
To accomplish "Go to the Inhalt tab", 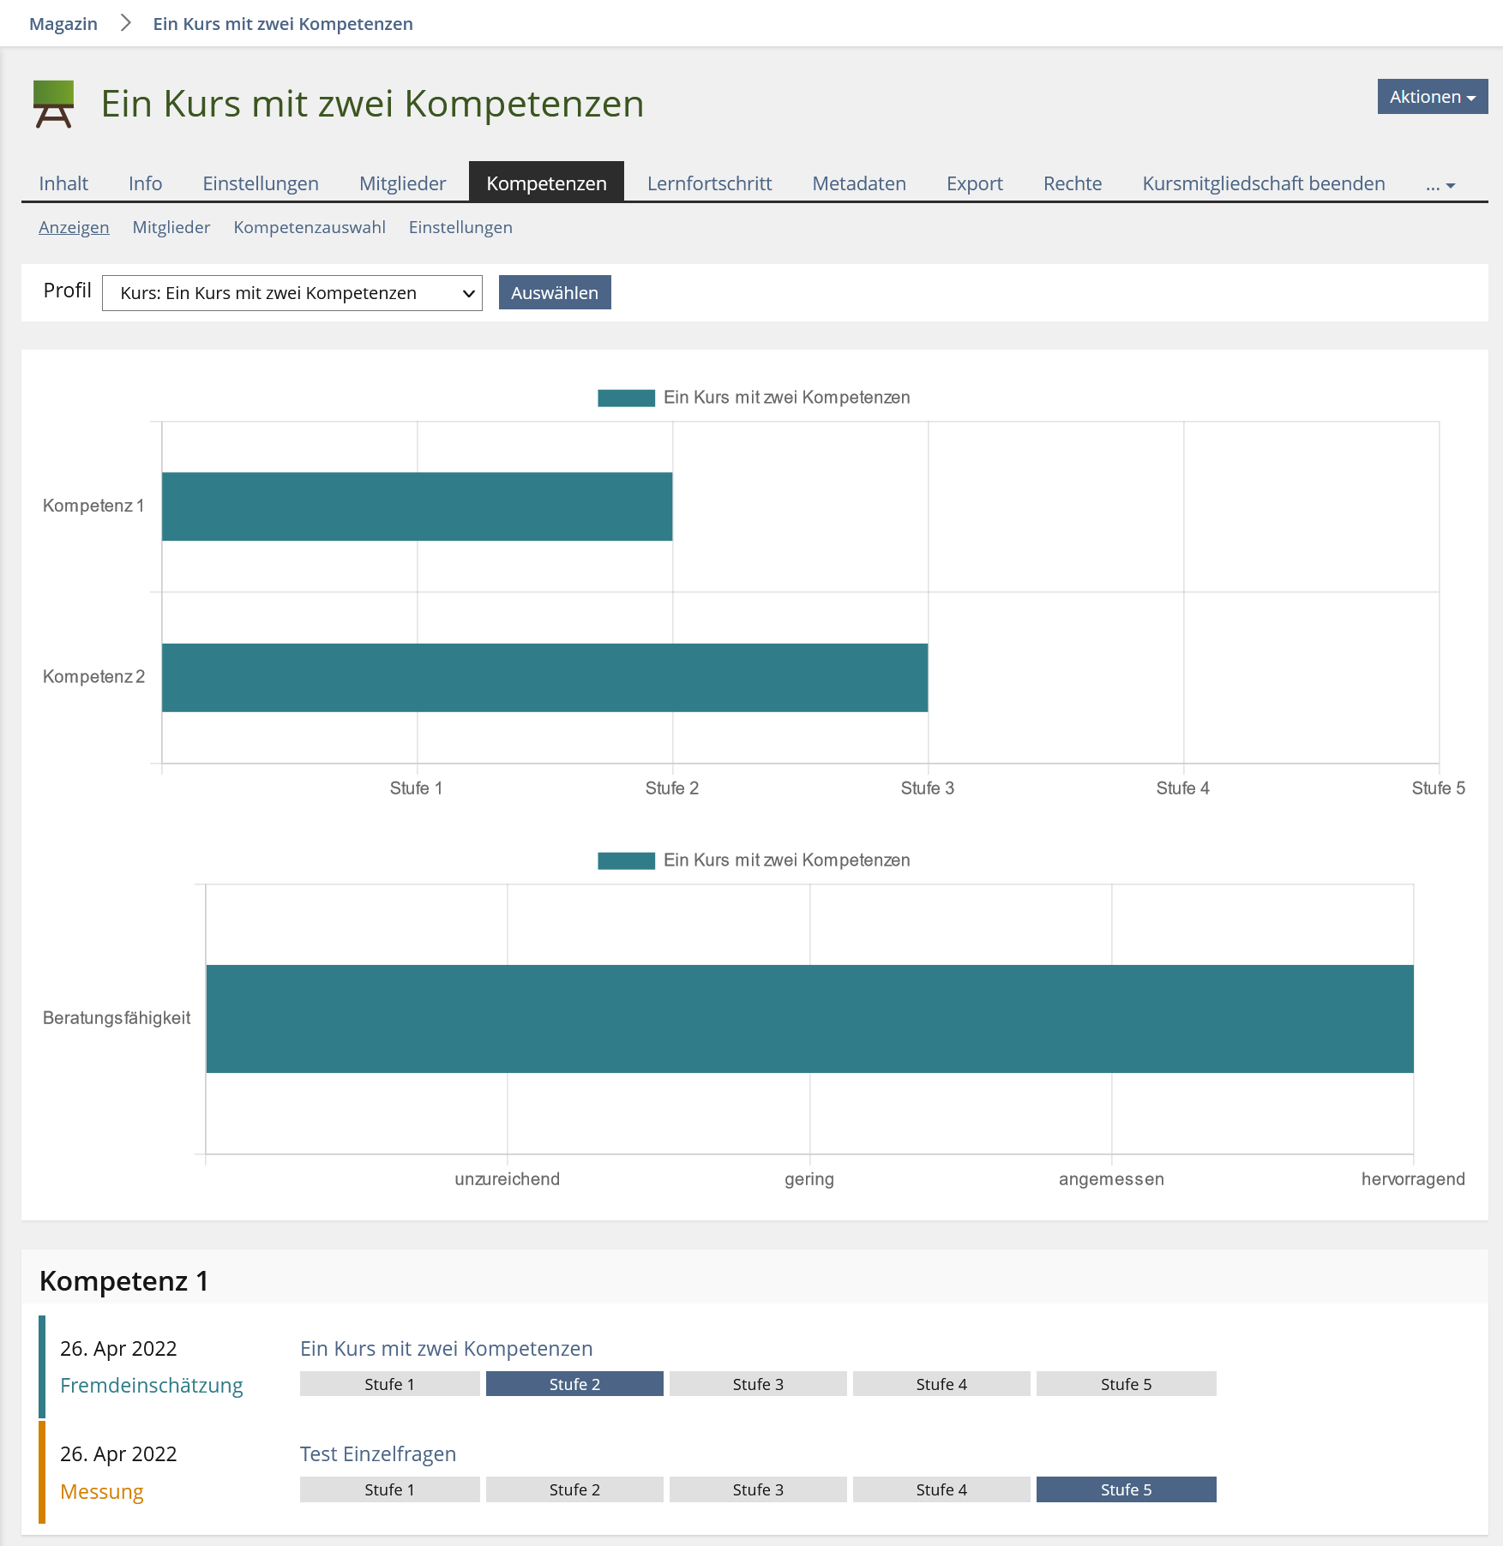I will (x=63, y=183).
